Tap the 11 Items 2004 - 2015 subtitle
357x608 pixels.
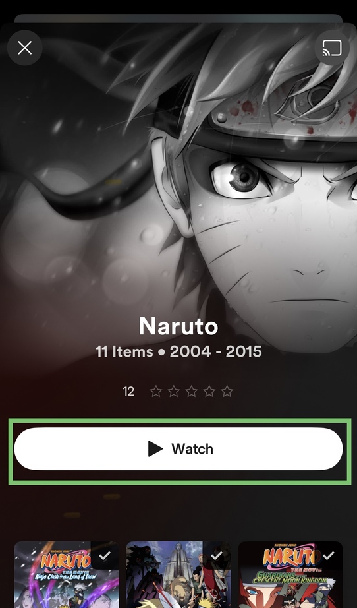tap(178, 351)
